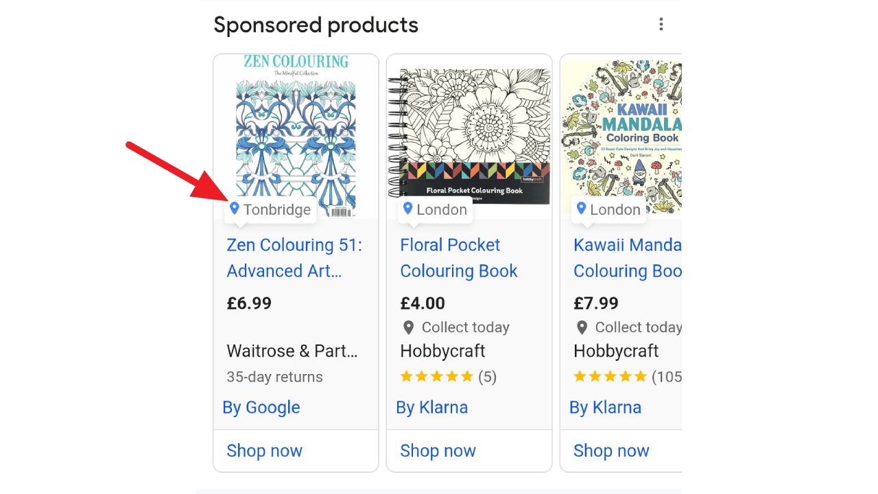
Task: Click the Collect today pin under Kawaii Mandala
Action: [x=582, y=327]
